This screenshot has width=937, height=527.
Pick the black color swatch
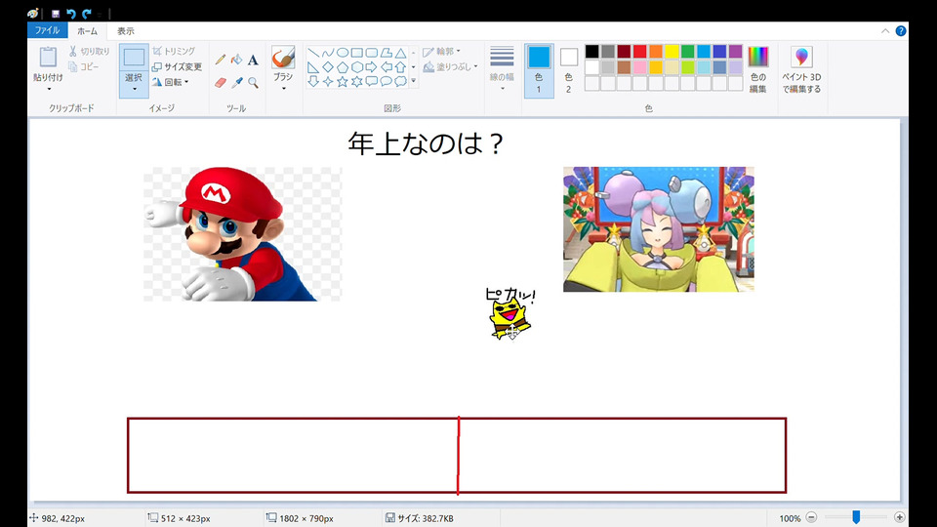(591, 52)
